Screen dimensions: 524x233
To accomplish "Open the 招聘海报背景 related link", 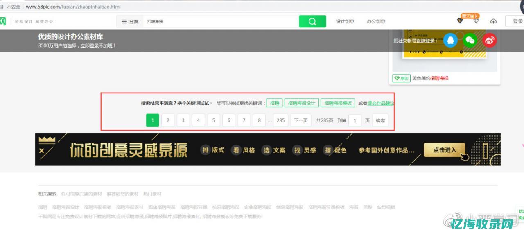I will 194,207.
